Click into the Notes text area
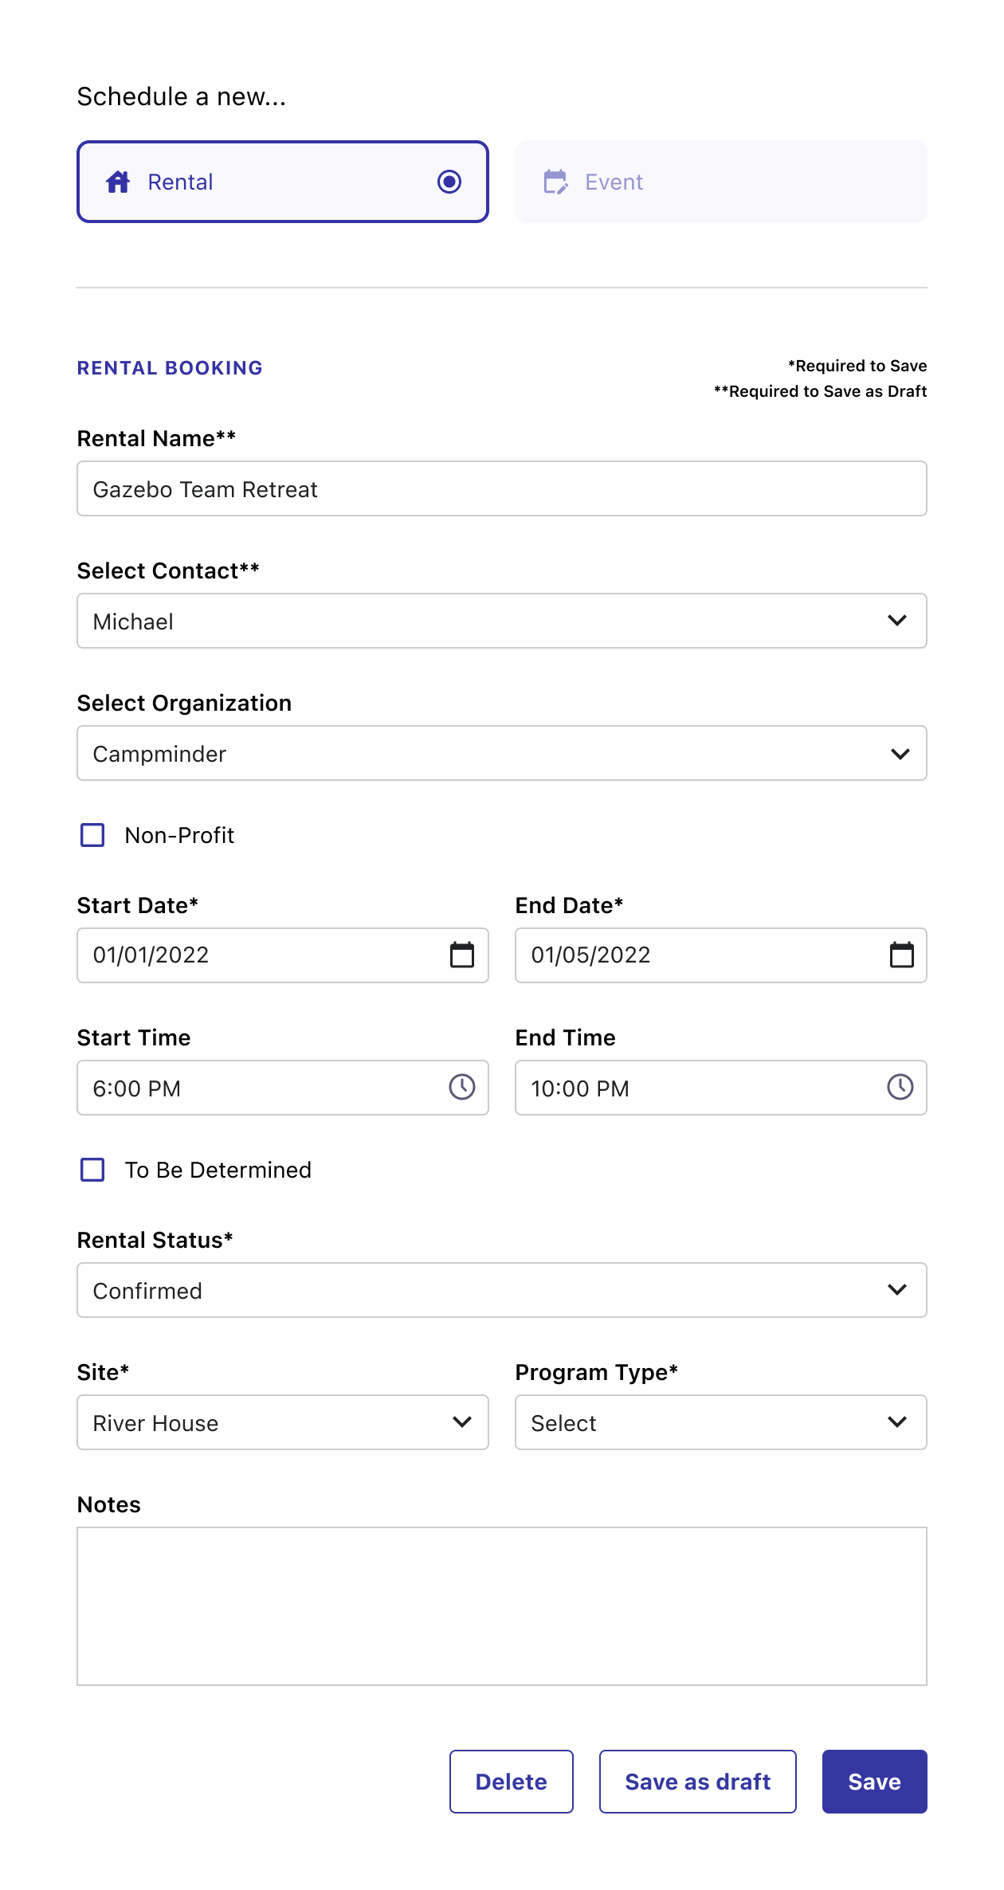The width and height of the screenshot is (1004, 1890). pos(501,1606)
